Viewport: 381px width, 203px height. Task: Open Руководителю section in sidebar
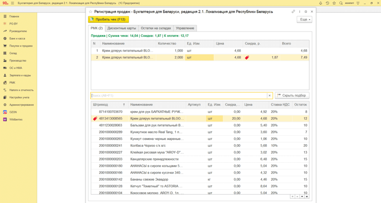[x=18, y=31]
